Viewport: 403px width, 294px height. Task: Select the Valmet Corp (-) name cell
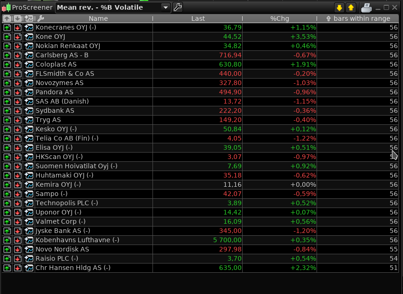[93, 222]
